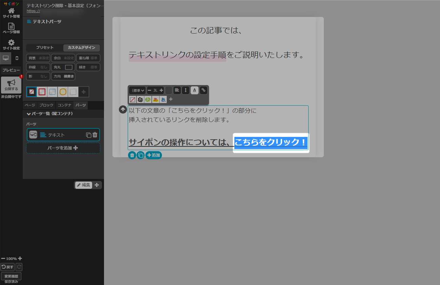Image resolution: width=440 pixels, height=285 pixels.
Task: Select the light blue border preset
Action: [53, 91]
